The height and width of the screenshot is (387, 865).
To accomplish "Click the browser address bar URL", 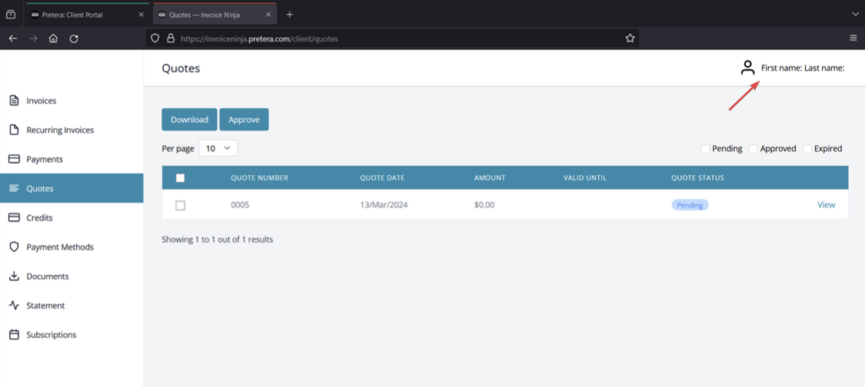I will (259, 39).
